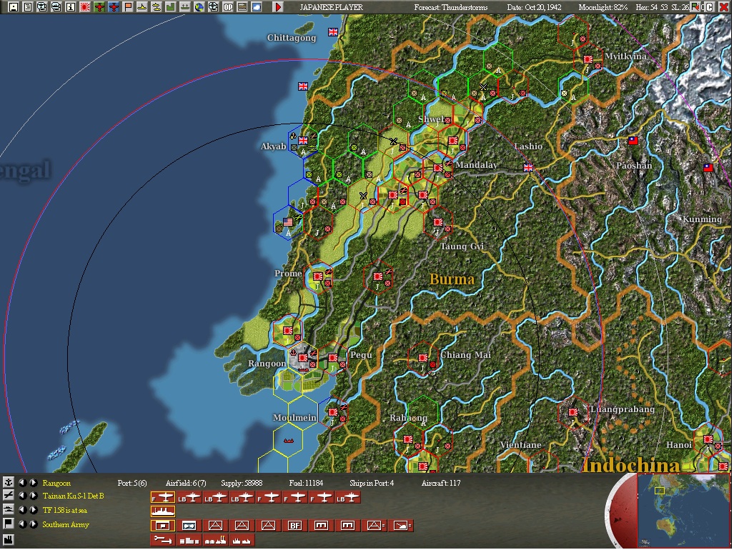Click 'Airfield: 6(7)' text in base bar
This screenshot has height=550, width=734.
(186, 483)
